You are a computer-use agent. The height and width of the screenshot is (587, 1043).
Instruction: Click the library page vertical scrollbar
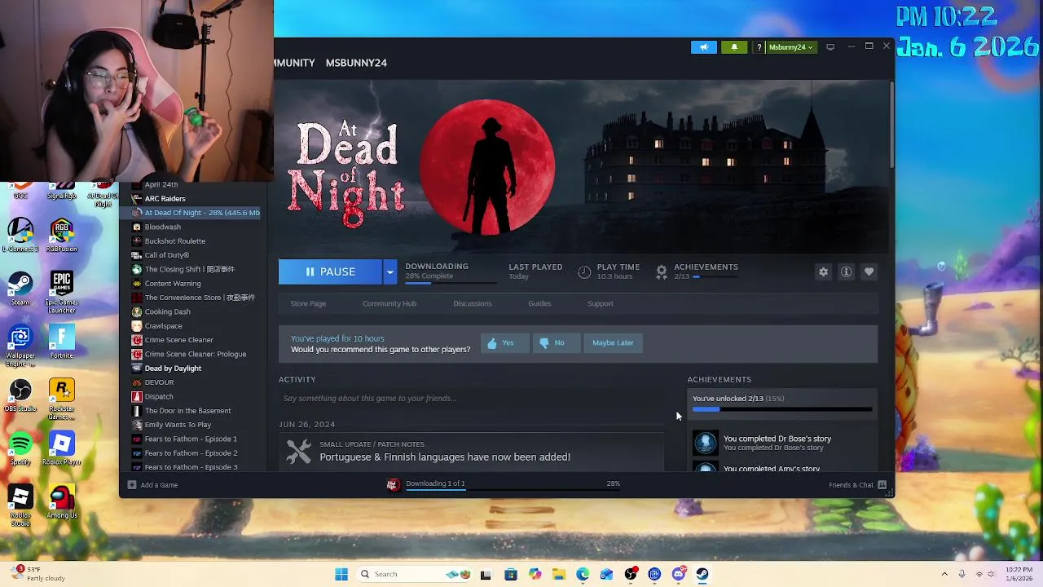892,124
